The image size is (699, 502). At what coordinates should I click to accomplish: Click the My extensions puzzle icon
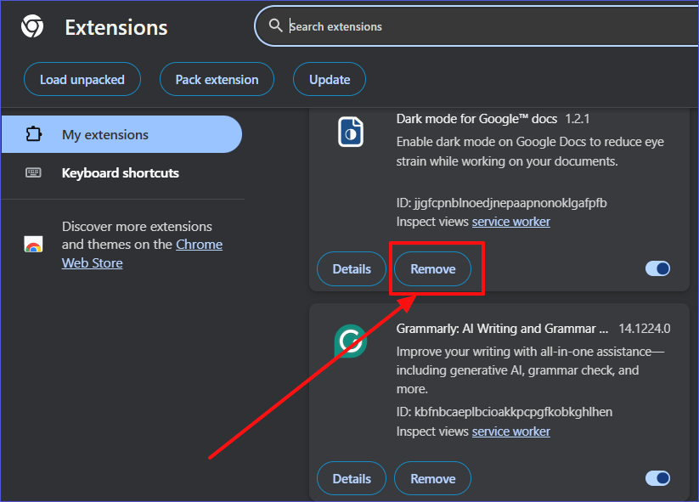coord(34,134)
